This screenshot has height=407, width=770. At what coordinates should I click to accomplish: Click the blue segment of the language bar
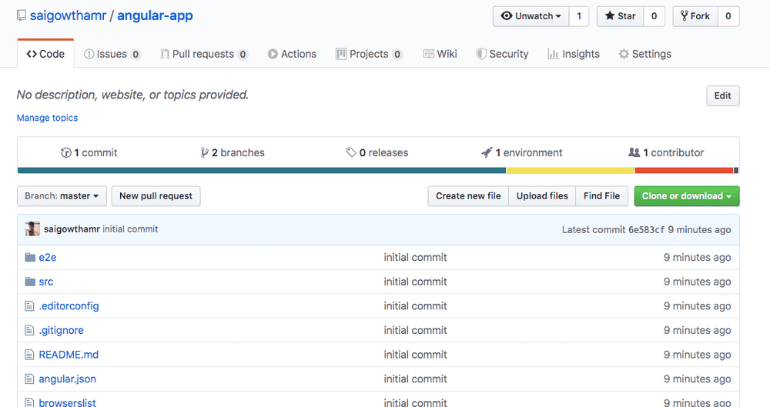pos(262,170)
